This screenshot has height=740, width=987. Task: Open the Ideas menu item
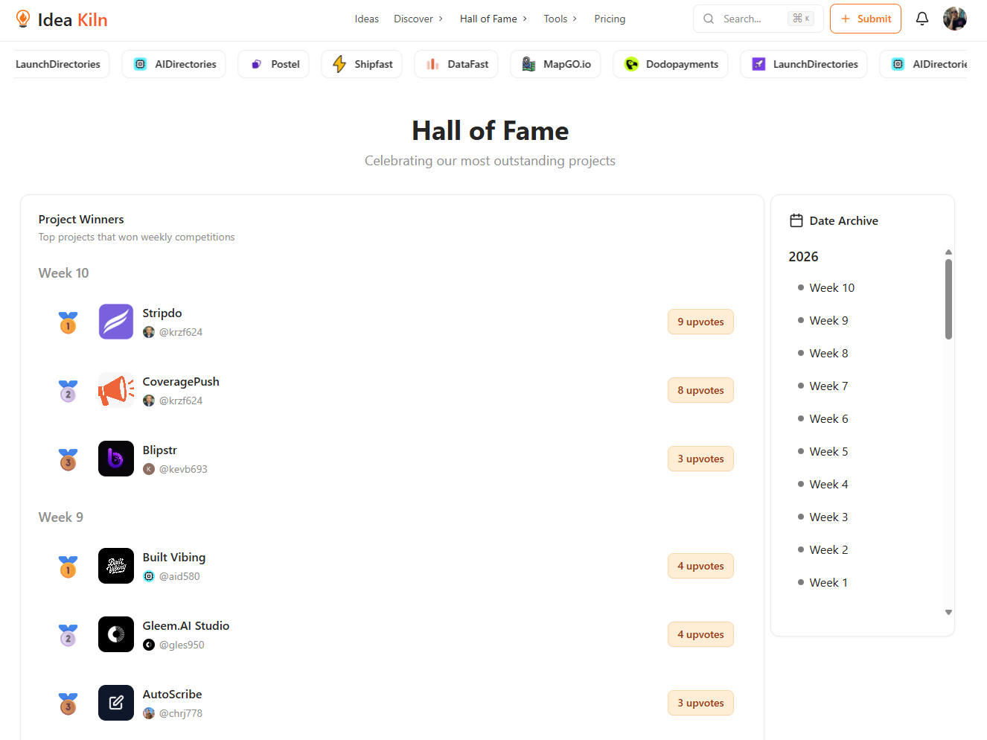(366, 19)
